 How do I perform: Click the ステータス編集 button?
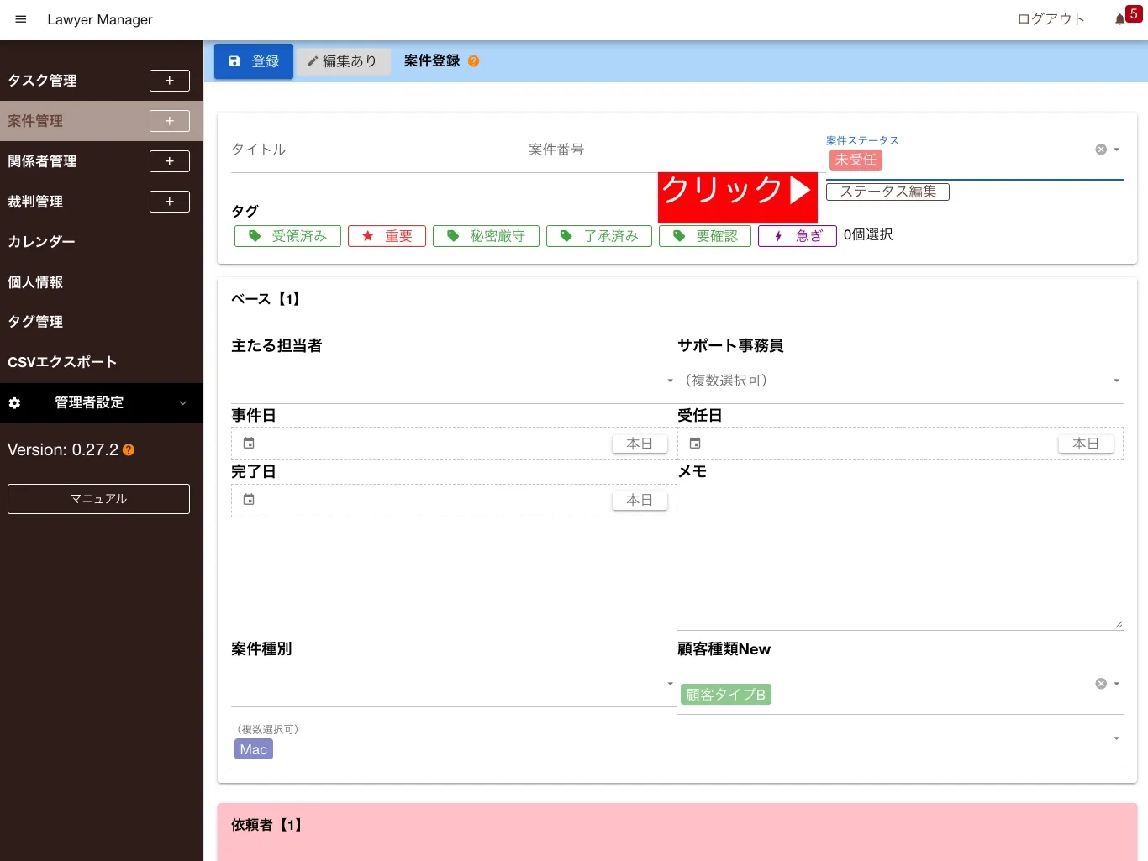point(887,192)
